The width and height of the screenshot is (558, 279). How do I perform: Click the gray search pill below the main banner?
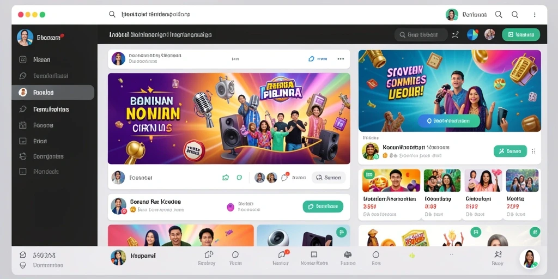(x=329, y=178)
